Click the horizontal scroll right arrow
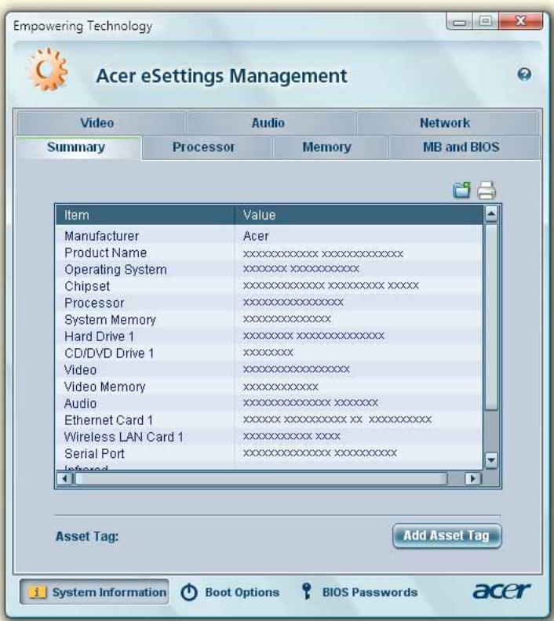Image resolution: width=554 pixels, height=621 pixels. (x=472, y=479)
